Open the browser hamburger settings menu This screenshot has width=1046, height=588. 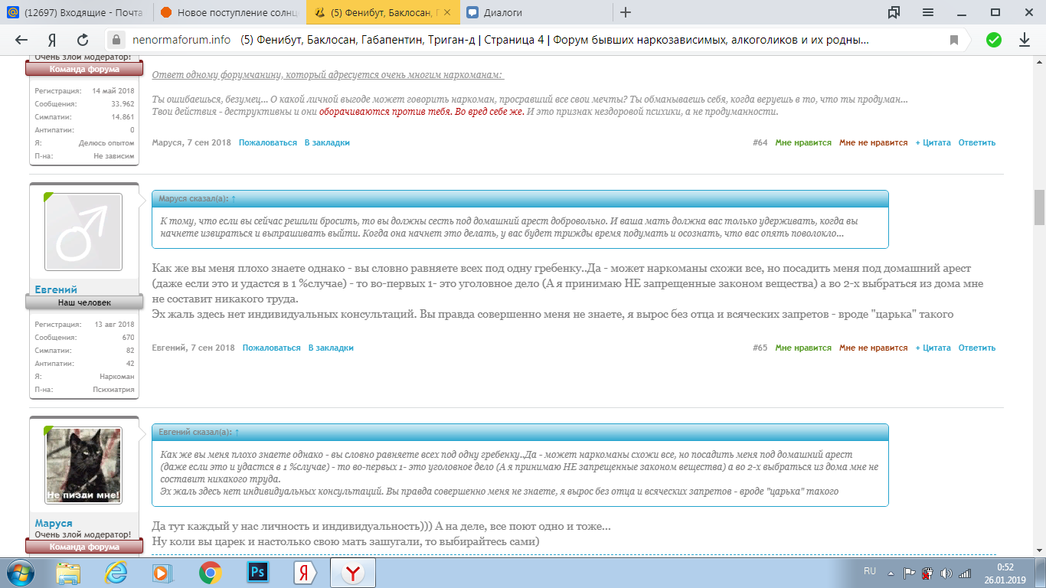(x=928, y=12)
